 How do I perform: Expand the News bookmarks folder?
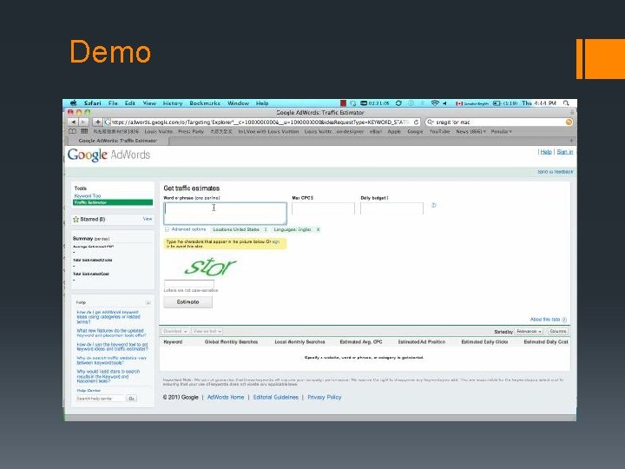tap(470, 131)
